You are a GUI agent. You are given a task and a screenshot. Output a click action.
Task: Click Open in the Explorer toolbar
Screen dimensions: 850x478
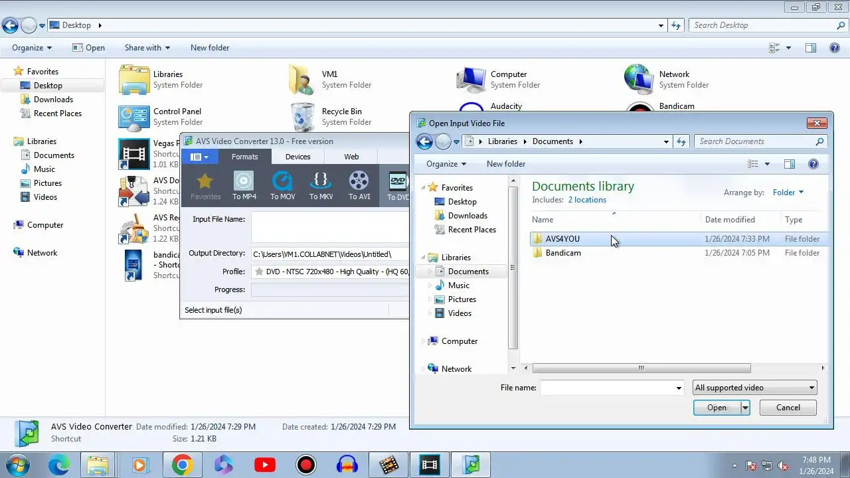pyautogui.click(x=88, y=48)
